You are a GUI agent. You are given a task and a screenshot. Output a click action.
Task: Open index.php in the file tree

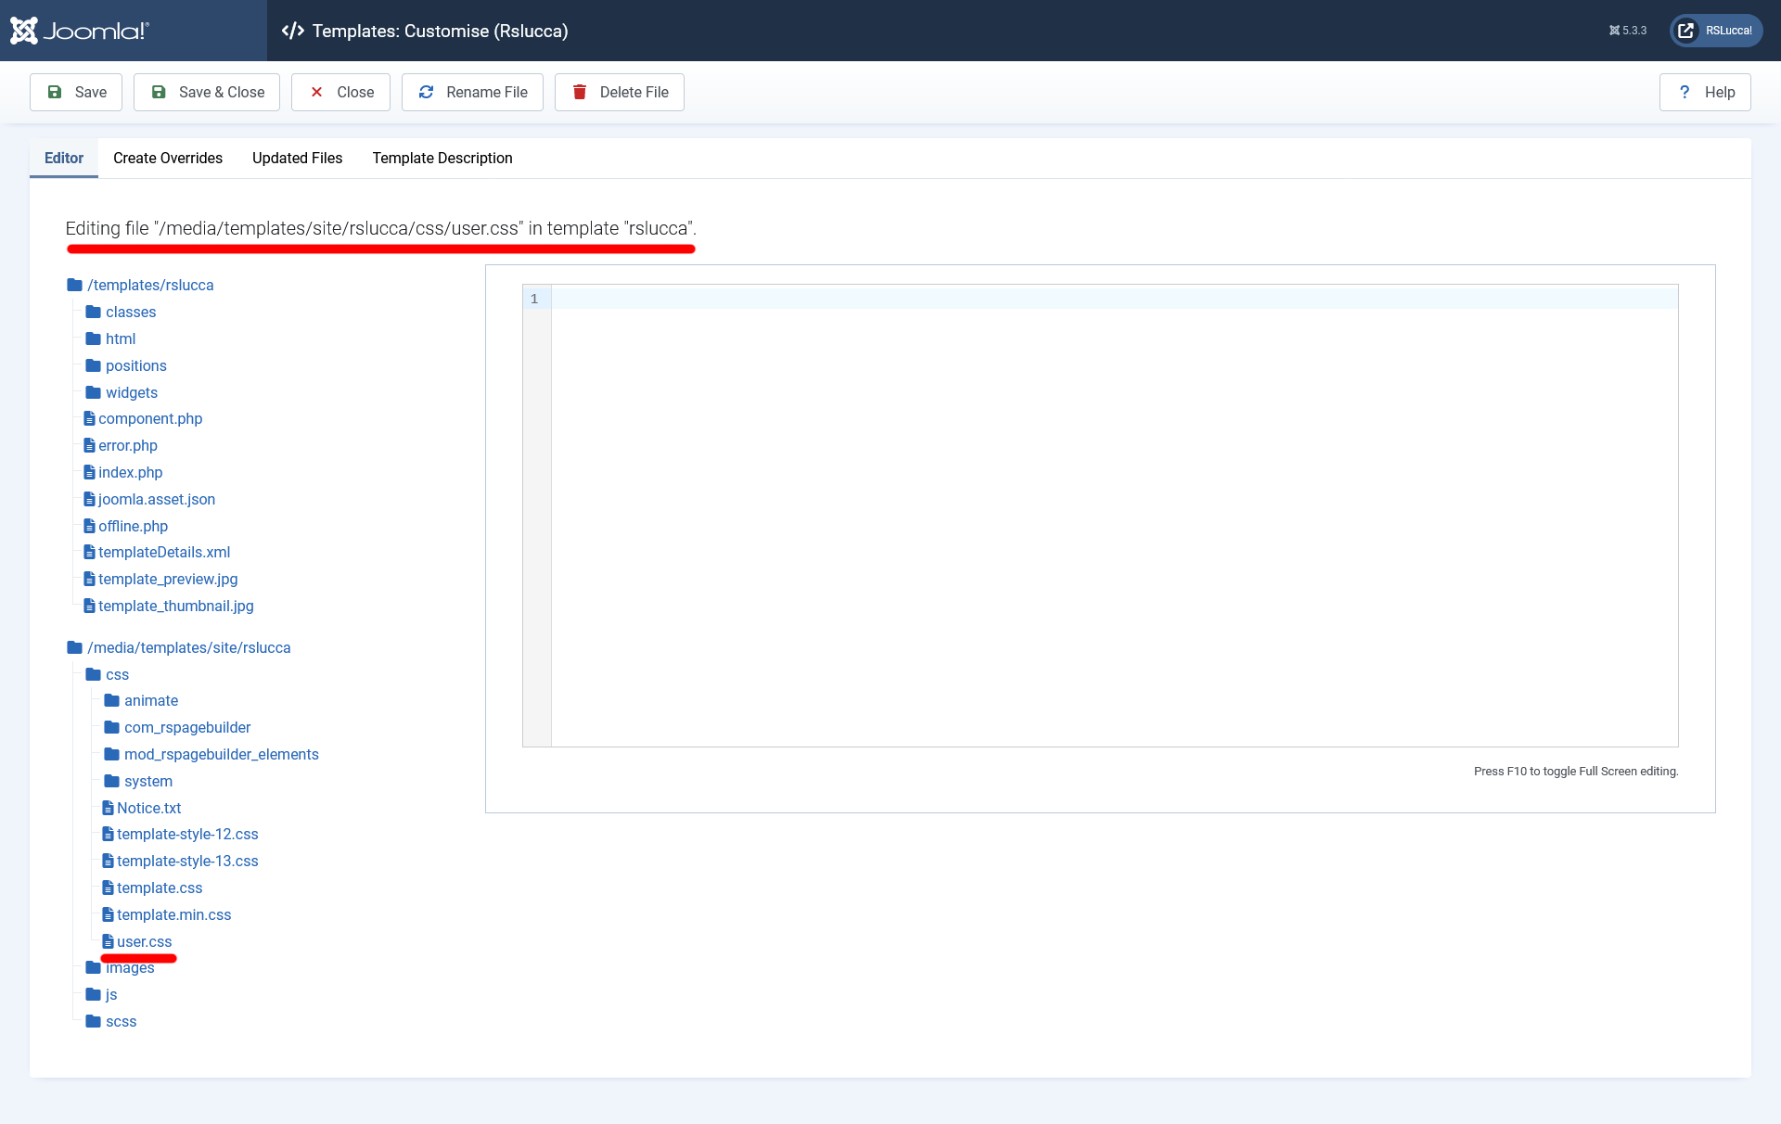coord(130,472)
